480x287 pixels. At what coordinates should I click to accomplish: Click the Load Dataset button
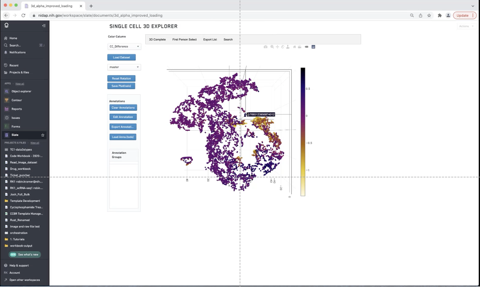point(122,57)
